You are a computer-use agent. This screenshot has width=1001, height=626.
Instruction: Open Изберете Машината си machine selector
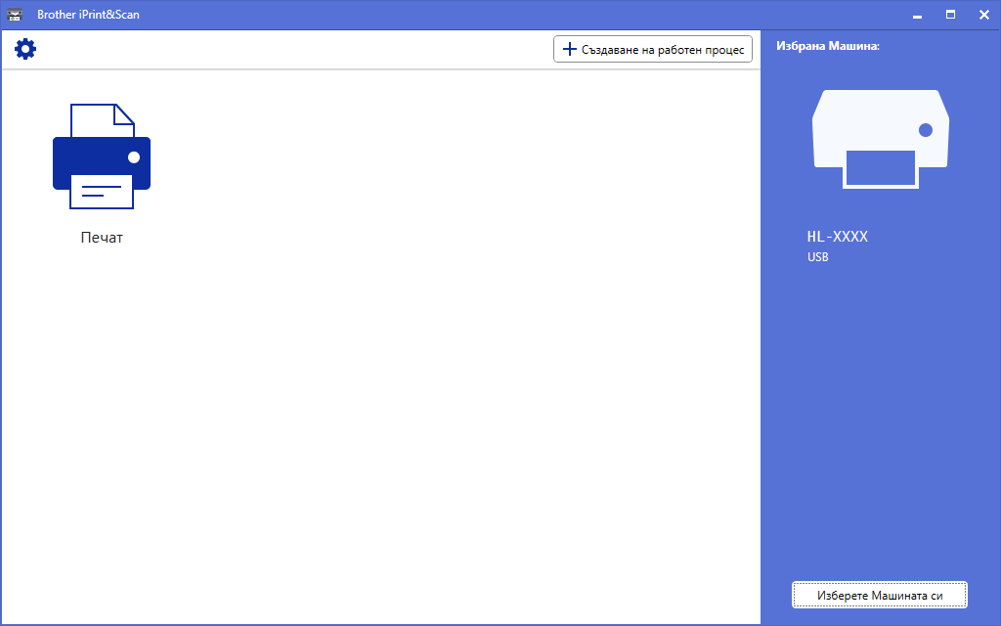tap(880, 596)
